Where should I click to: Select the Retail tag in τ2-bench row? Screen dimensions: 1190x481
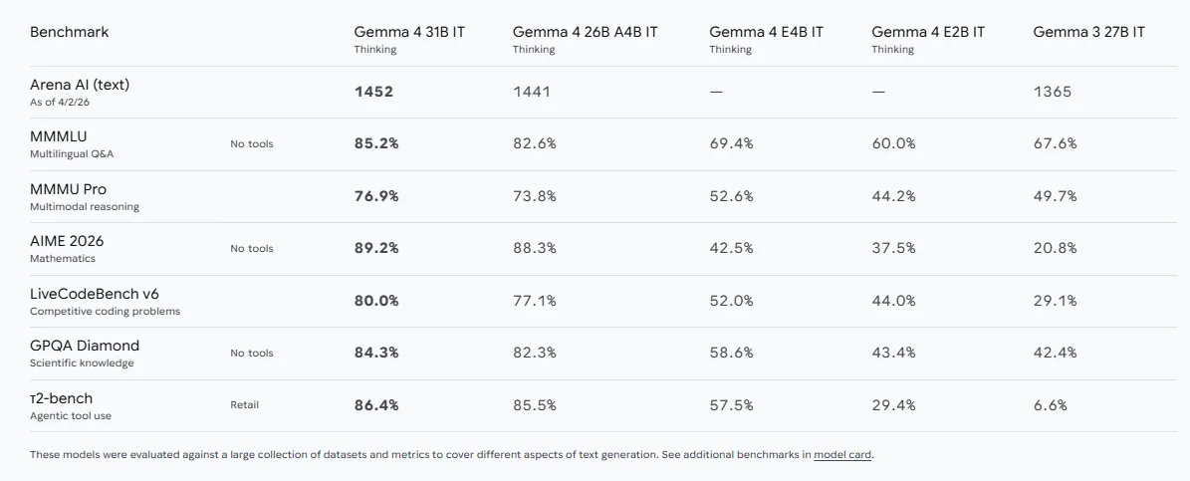244,405
